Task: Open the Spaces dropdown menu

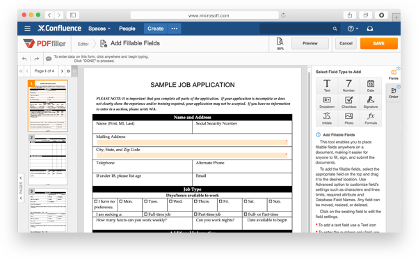Action: point(99,29)
